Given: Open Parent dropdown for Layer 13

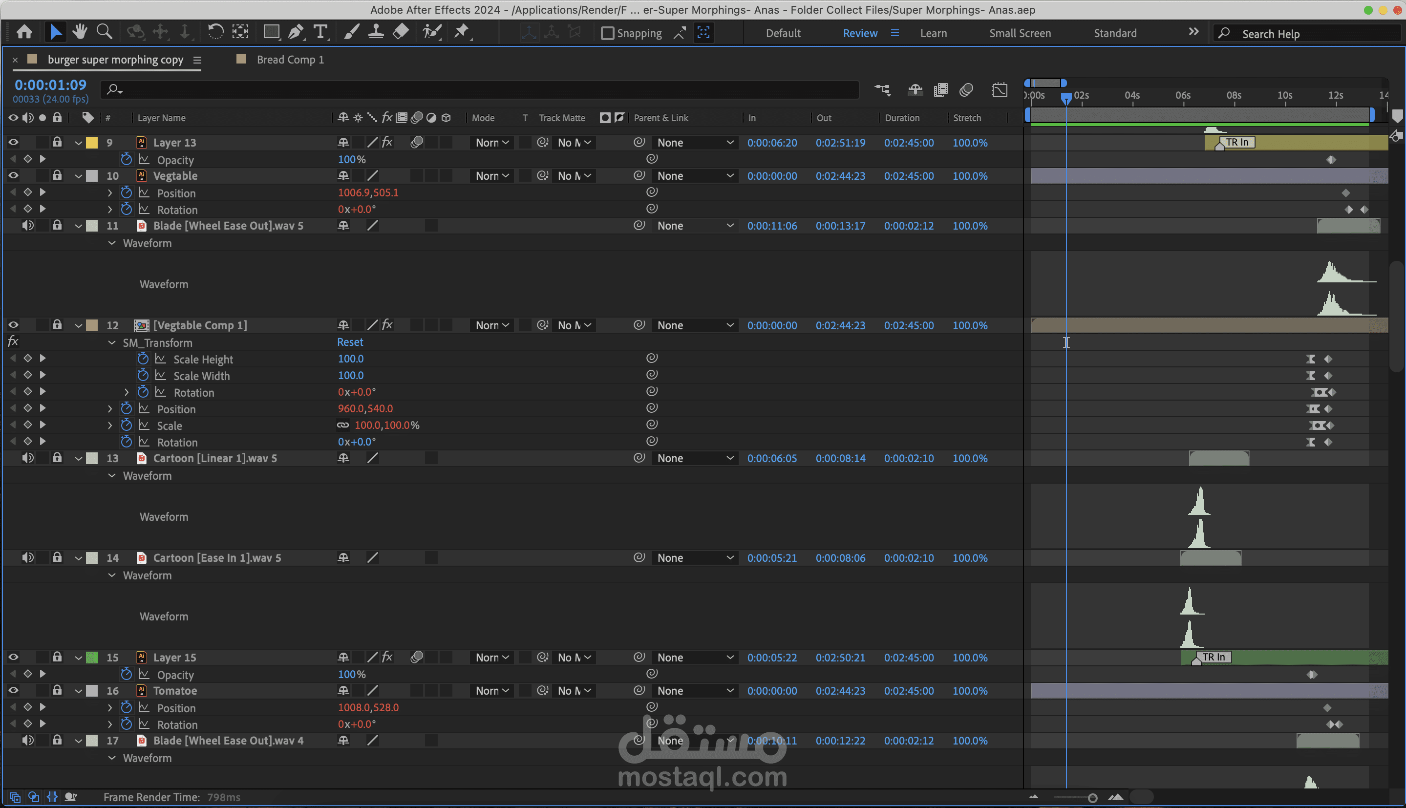Looking at the screenshot, I should pyautogui.click(x=695, y=143).
